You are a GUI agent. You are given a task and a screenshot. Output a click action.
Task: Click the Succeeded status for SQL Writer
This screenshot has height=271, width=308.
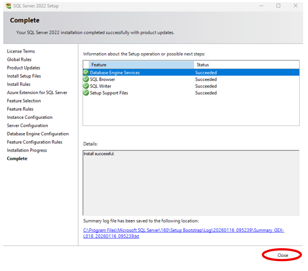pos(206,86)
